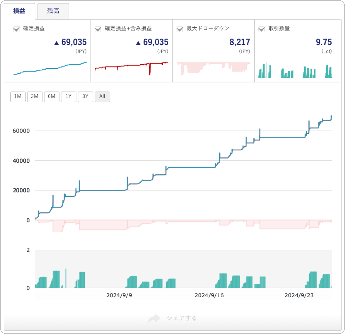This screenshot has height=334, width=345.
Task: Click the share arrow icon
Action: 154,318
